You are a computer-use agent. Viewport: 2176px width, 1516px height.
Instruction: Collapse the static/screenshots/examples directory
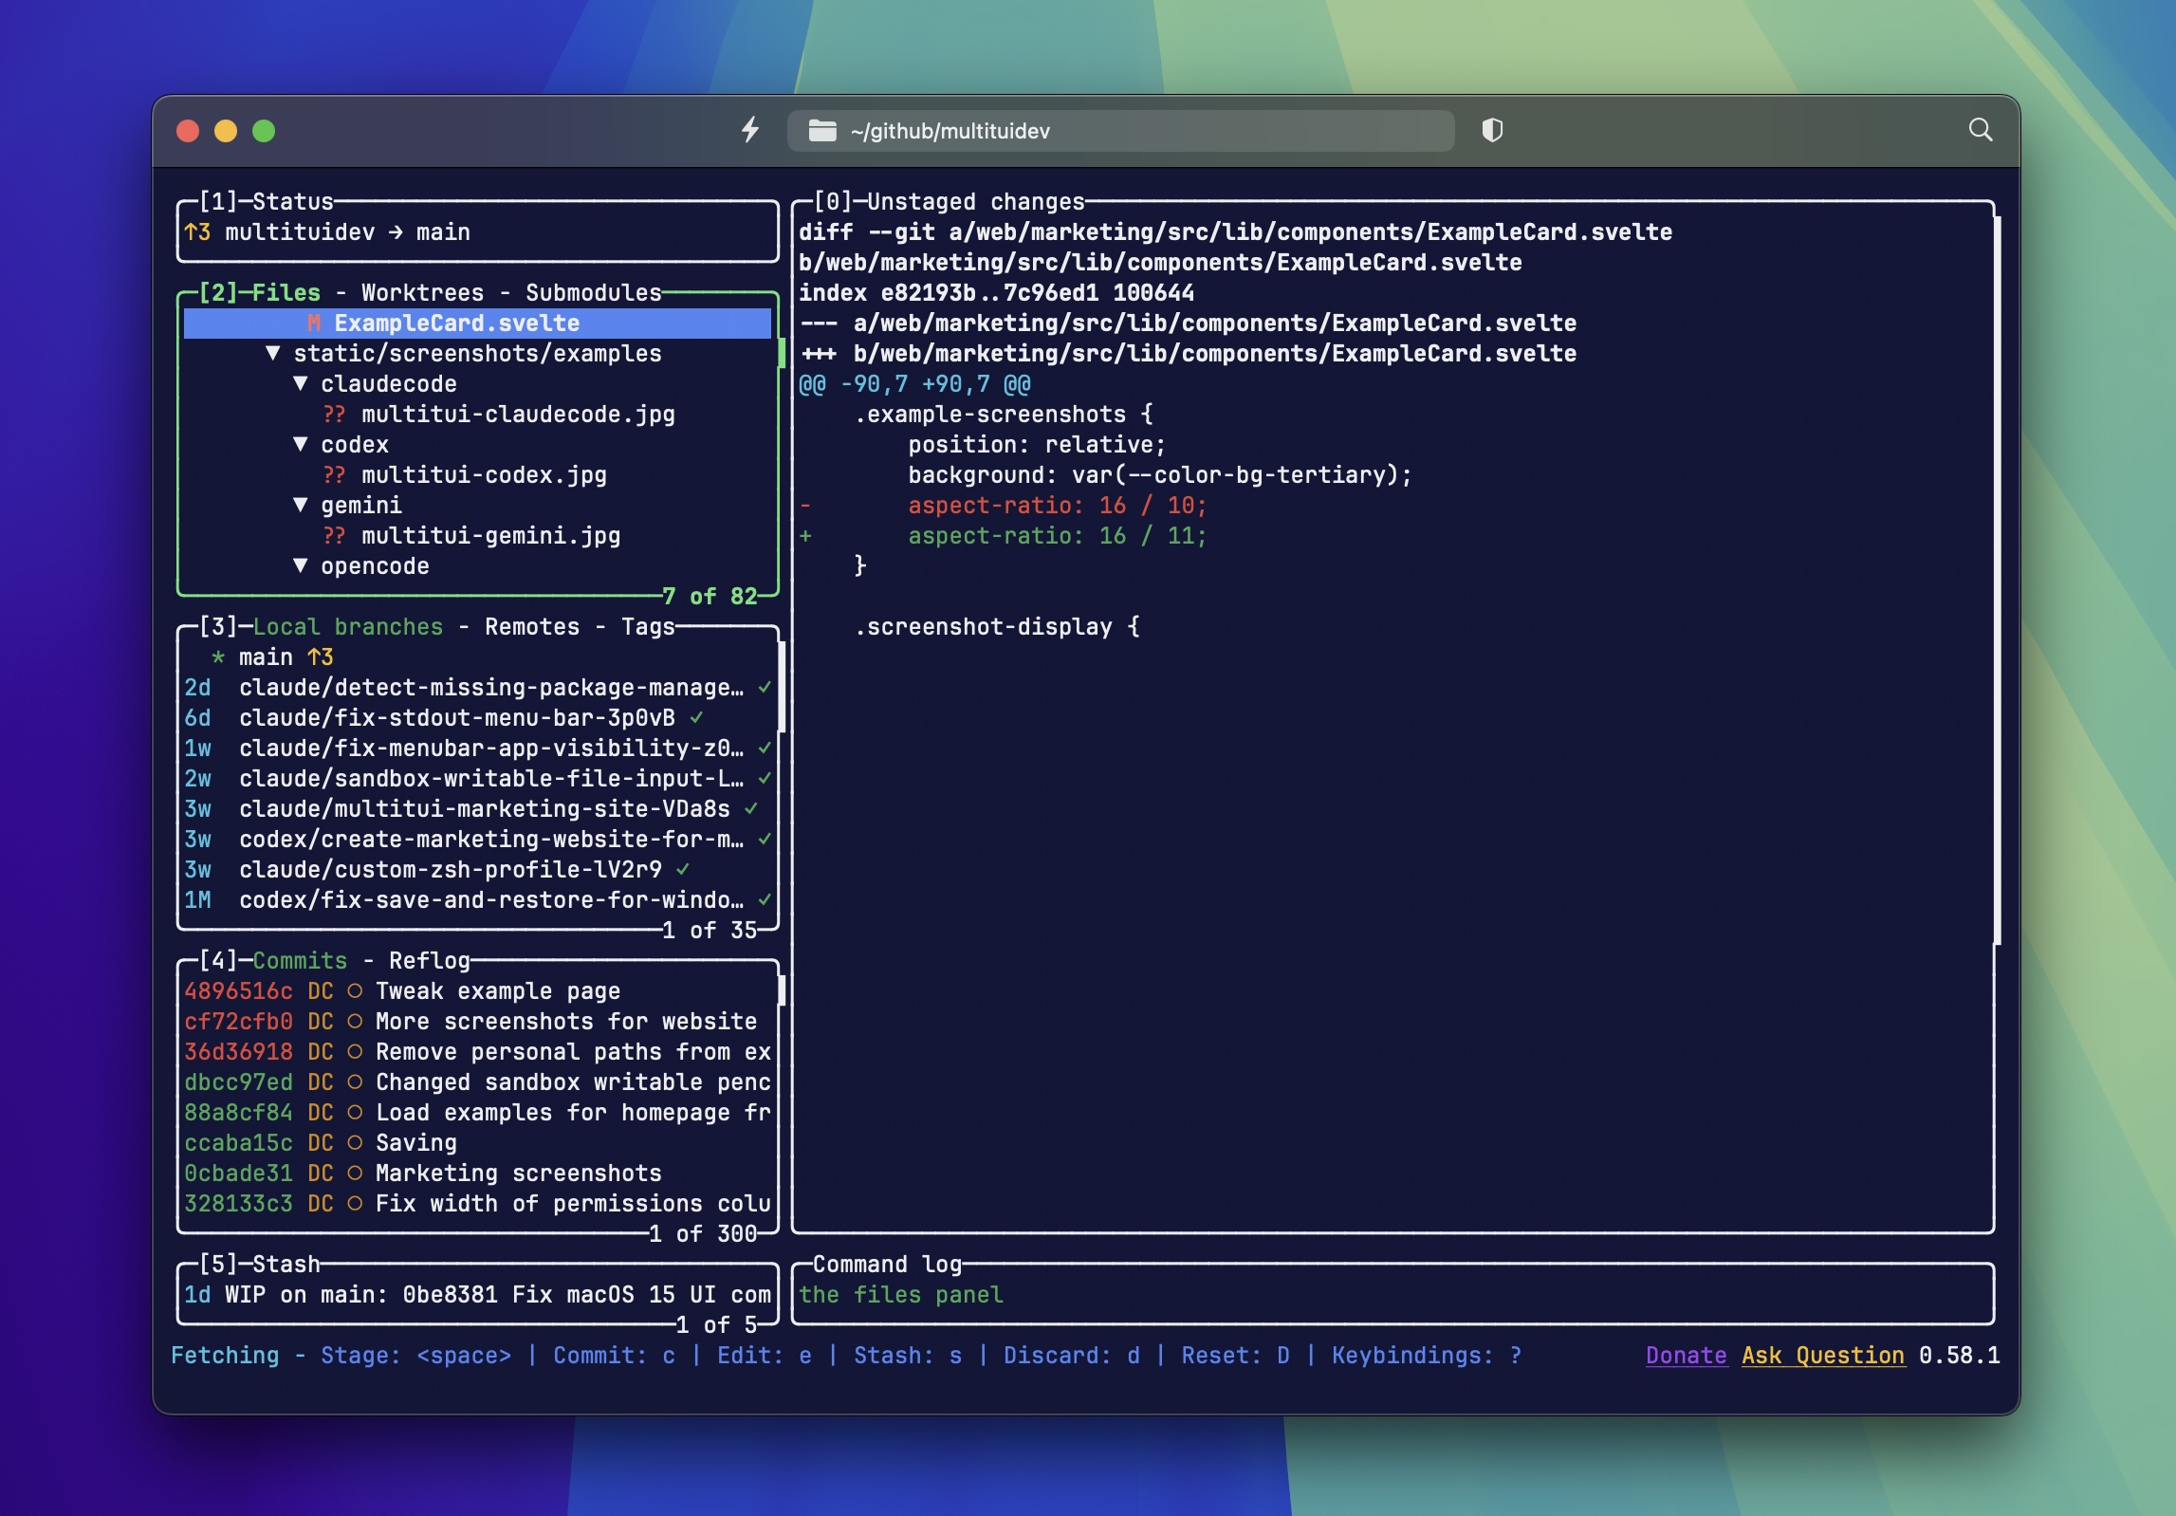[x=273, y=353]
